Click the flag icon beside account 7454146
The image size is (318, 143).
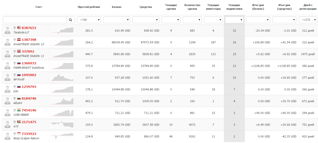(19, 110)
